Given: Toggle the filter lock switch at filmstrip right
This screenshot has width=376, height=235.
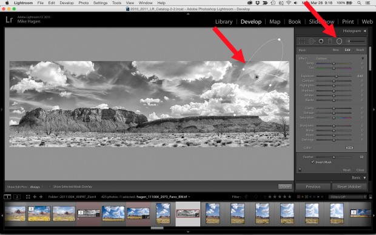Looking at the screenshot, I should tap(371, 197).
